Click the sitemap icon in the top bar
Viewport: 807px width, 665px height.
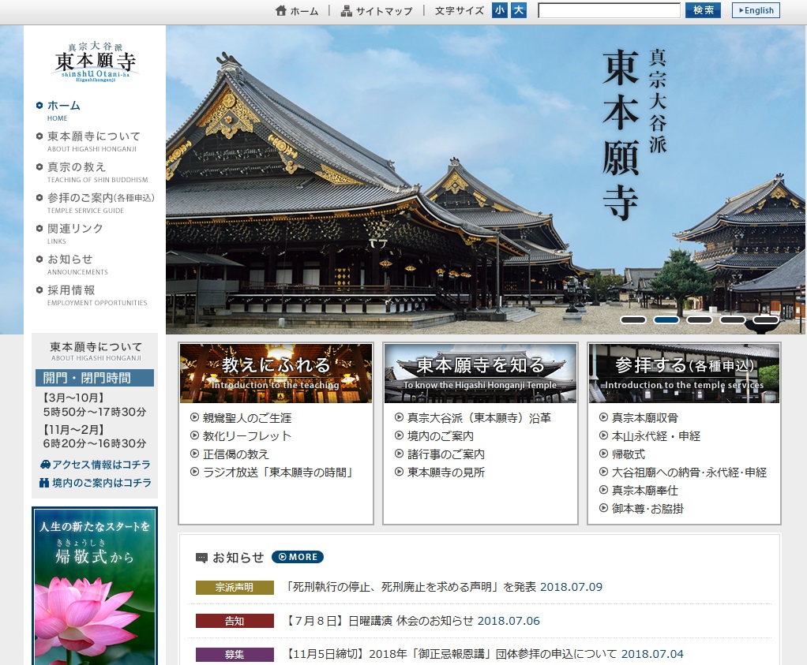pyautogui.click(x=347, y=10)
